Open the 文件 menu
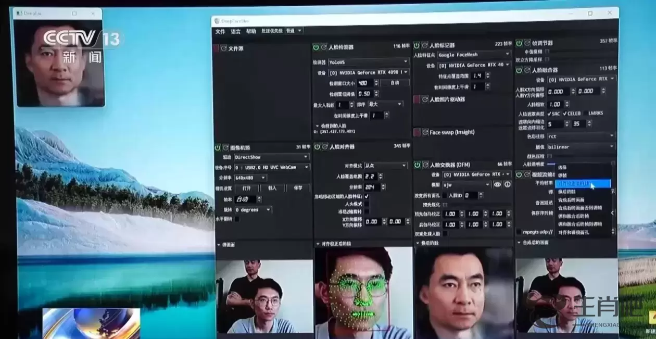Image resolution: width=656 pixels, height=339 pixels. click(220, 31)
